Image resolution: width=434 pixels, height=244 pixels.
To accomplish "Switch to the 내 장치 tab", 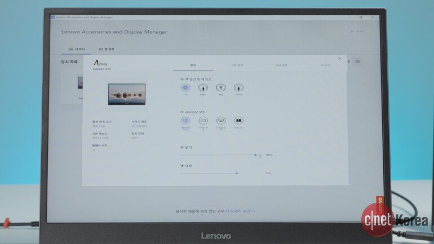I will 77,49.
